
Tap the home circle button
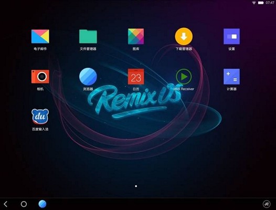[x=24, y=204]
